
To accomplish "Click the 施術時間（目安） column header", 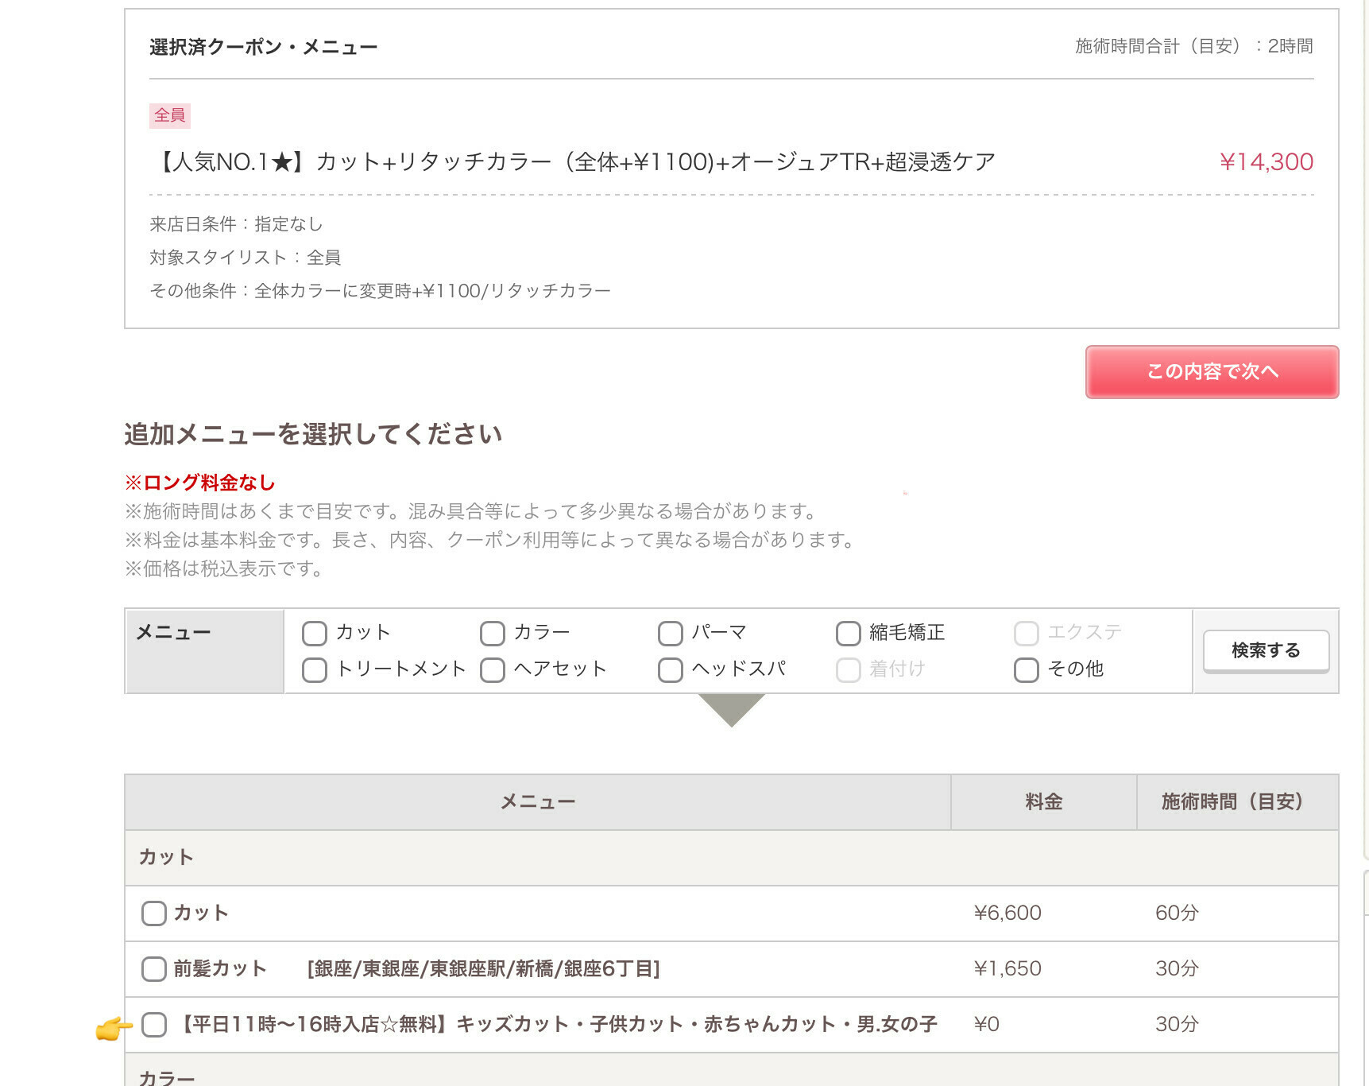I will click(x=1236, y=801).
